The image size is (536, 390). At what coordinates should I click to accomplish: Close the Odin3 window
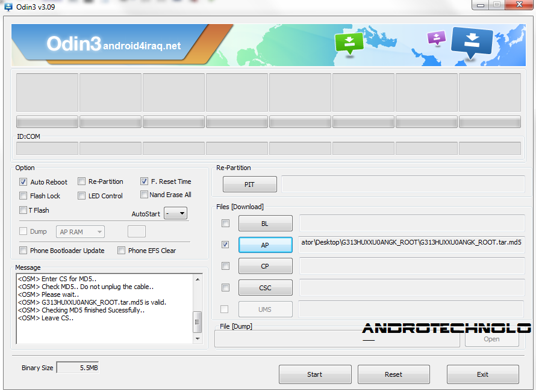click(520, 5)
